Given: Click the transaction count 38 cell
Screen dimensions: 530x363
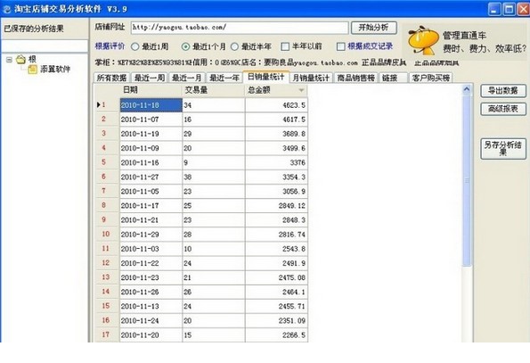Looking at the screenshot, I should 214,177.
